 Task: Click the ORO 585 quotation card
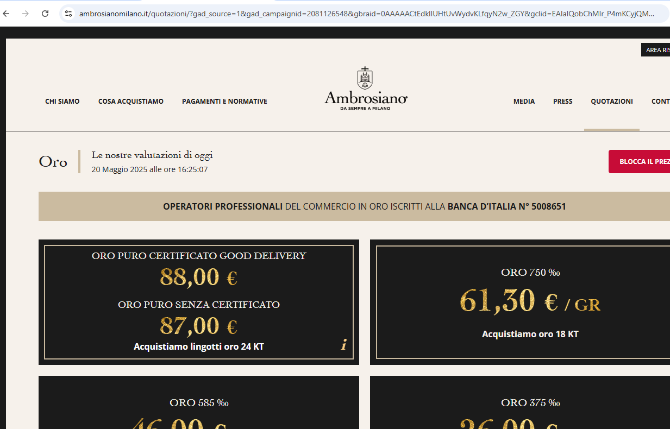click(x=199, y=402)
